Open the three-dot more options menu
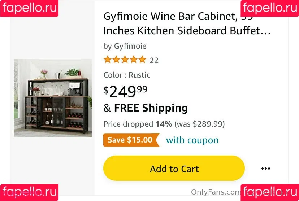Image resolution: width=299 pixels, height=201 pixels. [x=265, y=169]
